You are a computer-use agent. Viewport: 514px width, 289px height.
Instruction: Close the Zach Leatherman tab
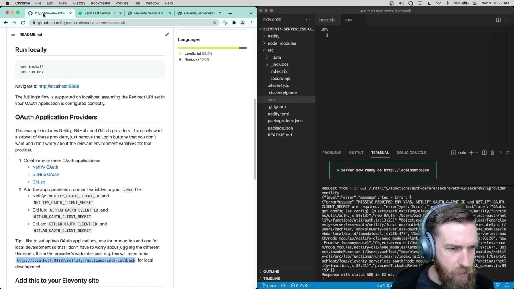120,13
